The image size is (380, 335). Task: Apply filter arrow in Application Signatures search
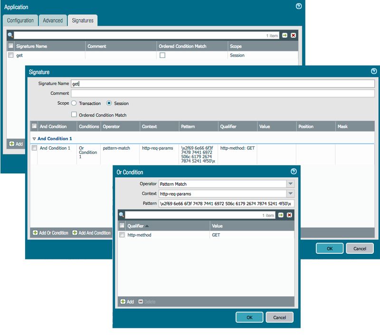pos(285,35)
